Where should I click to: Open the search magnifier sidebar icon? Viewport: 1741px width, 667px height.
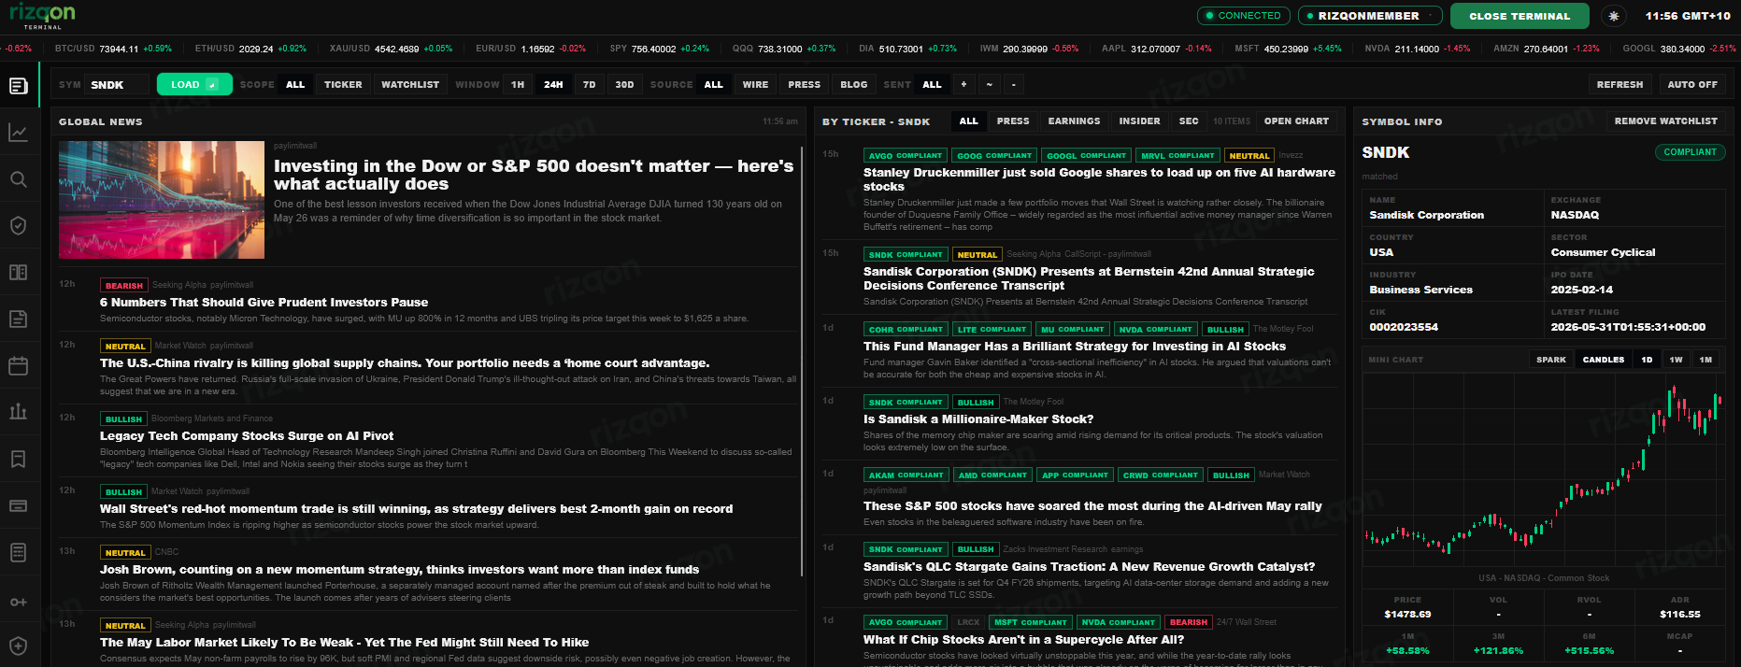18,179
